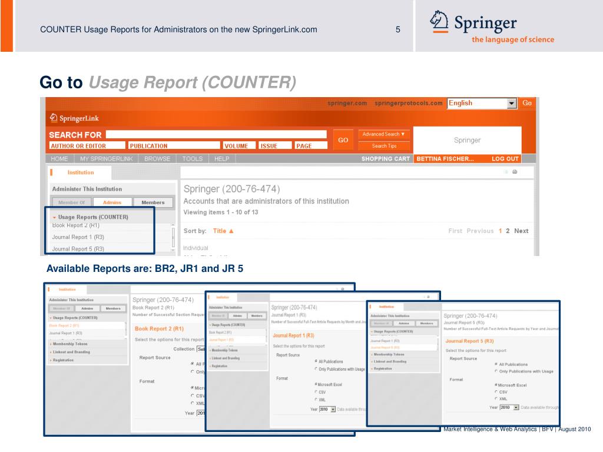Click the Publication search field
Viewport: 603px width, 452px height.
tap(174, 146)
